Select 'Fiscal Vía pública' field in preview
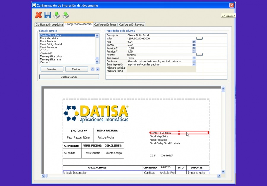The height and width of the screenshot is (186, 267). (x=159, y=136)
